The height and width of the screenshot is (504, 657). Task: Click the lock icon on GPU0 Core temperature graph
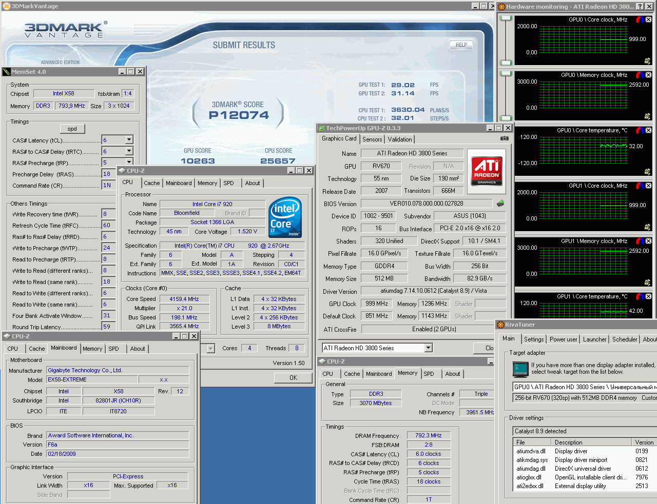tap(648, 172)
